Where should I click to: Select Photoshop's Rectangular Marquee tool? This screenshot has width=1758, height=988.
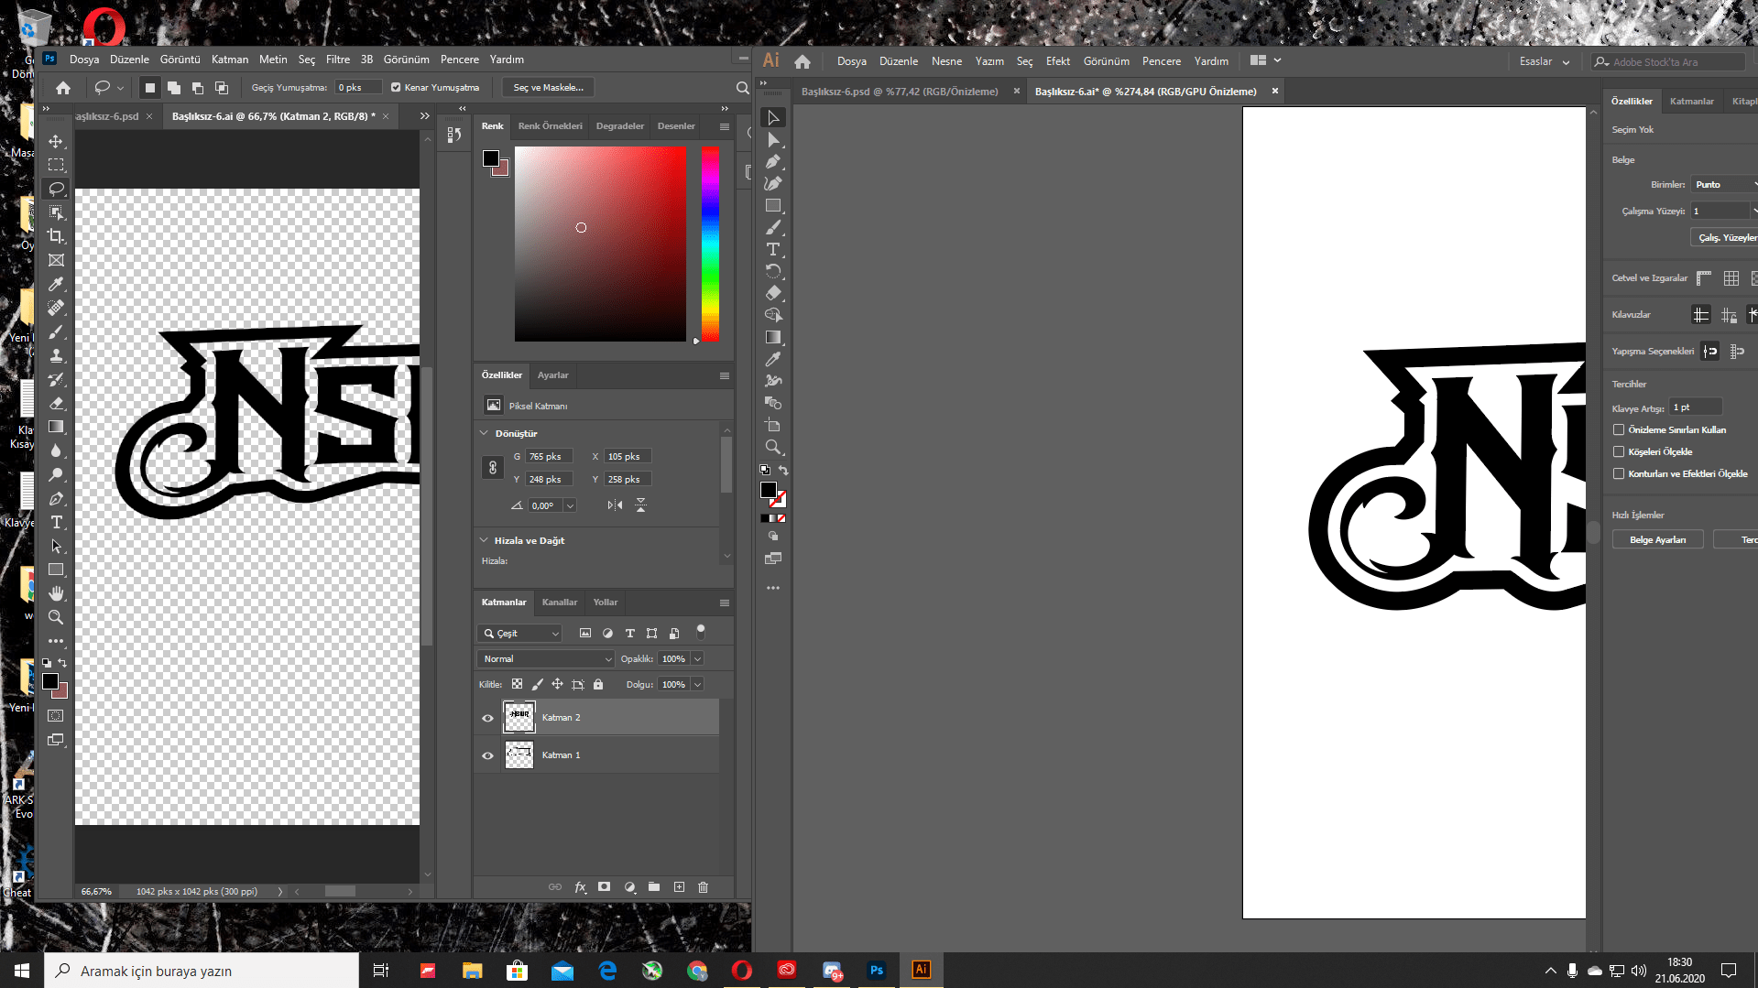(56, 165)
